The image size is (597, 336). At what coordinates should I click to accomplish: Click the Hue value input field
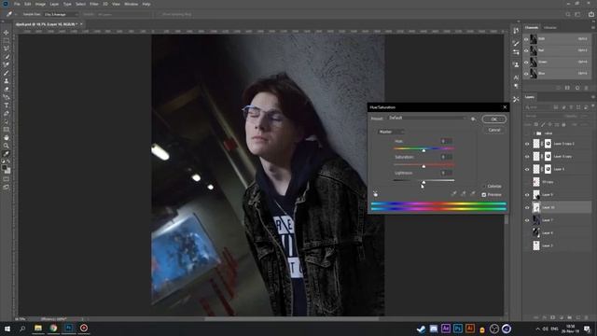tap(446, 141)
